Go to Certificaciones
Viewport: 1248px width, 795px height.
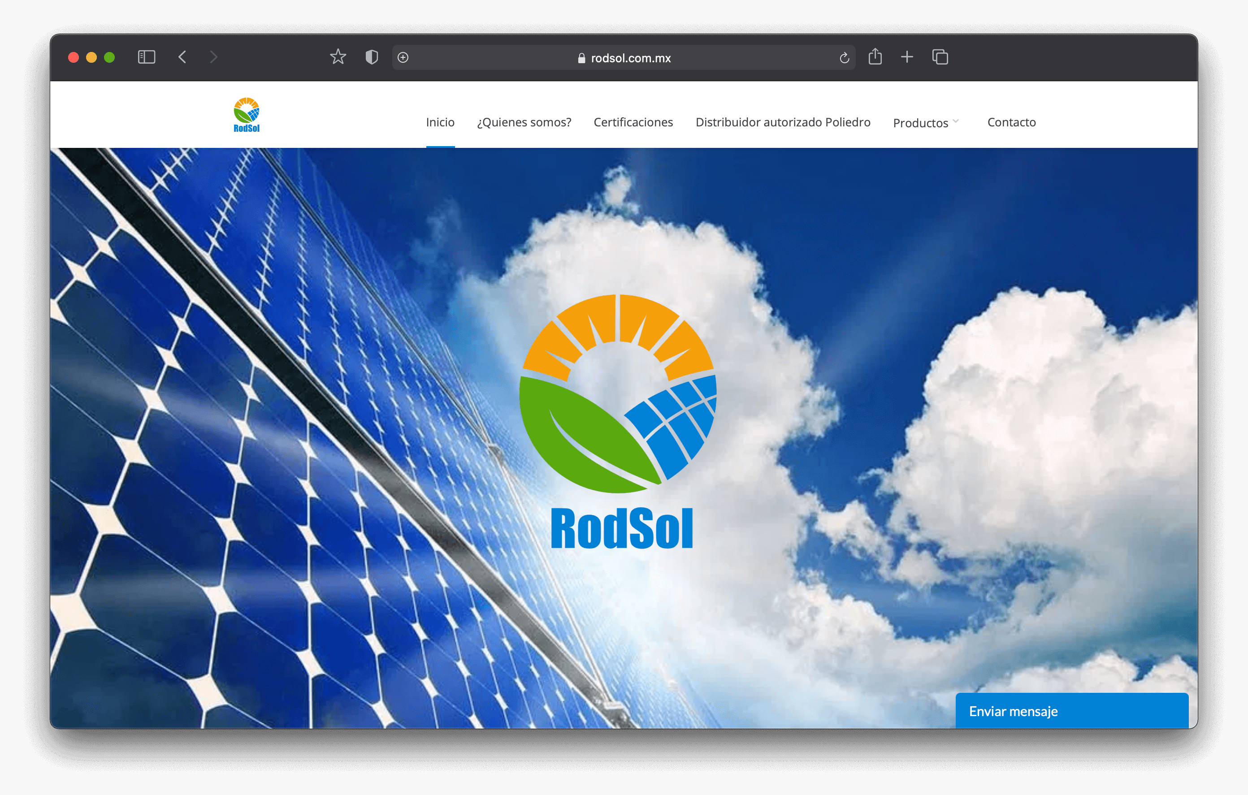(x=633, y=122)
